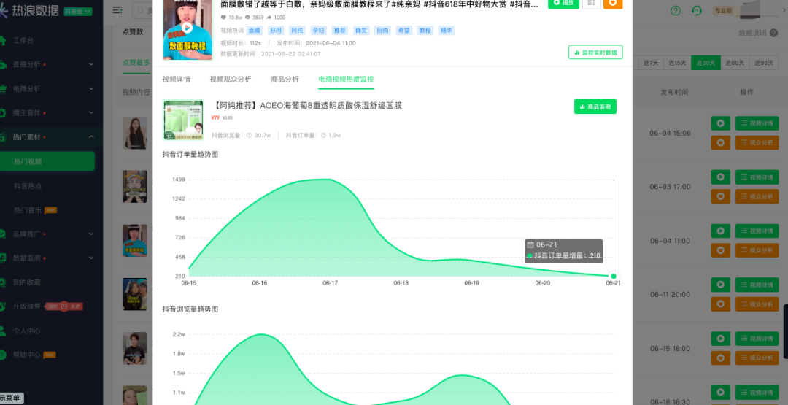Favorite the video in the 06-03 17:00 row
Viewport: 788px width, 405px height.
click(721, 196)
